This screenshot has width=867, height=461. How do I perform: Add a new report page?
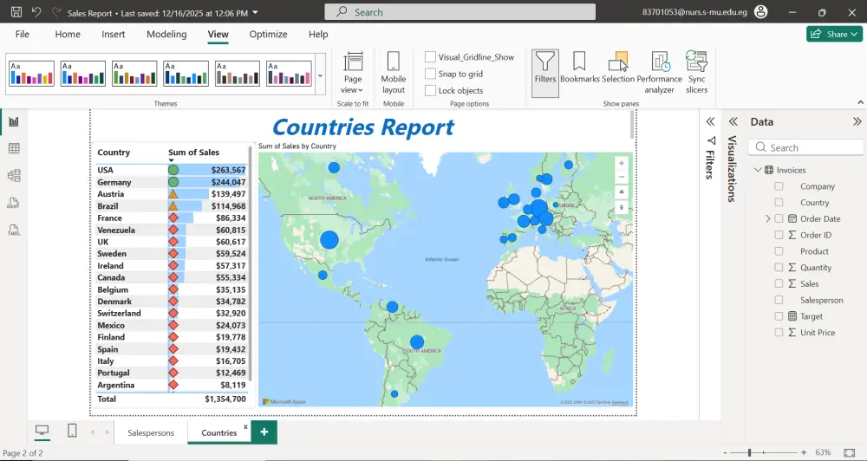264,432
